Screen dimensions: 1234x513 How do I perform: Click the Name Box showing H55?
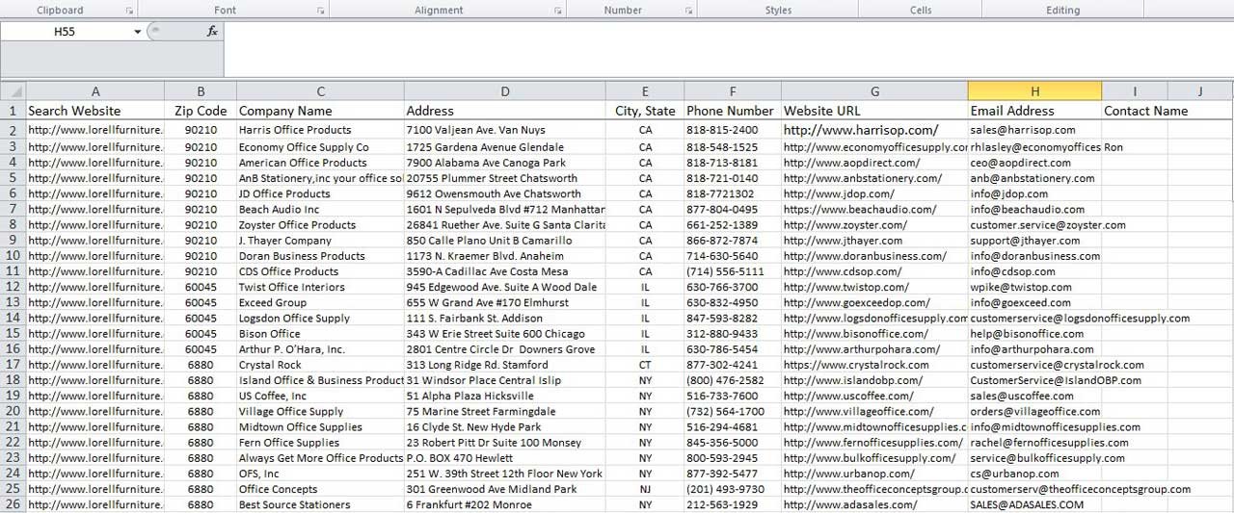(x=66, y=32)
